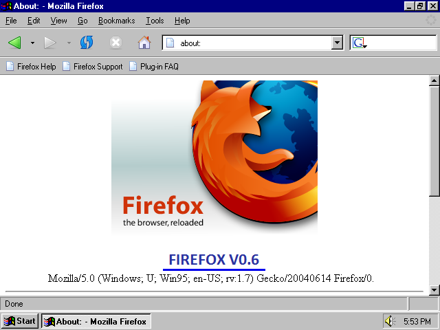Select the About: - Mozilla Firefox taskbar button

click(x=96, y=321)
